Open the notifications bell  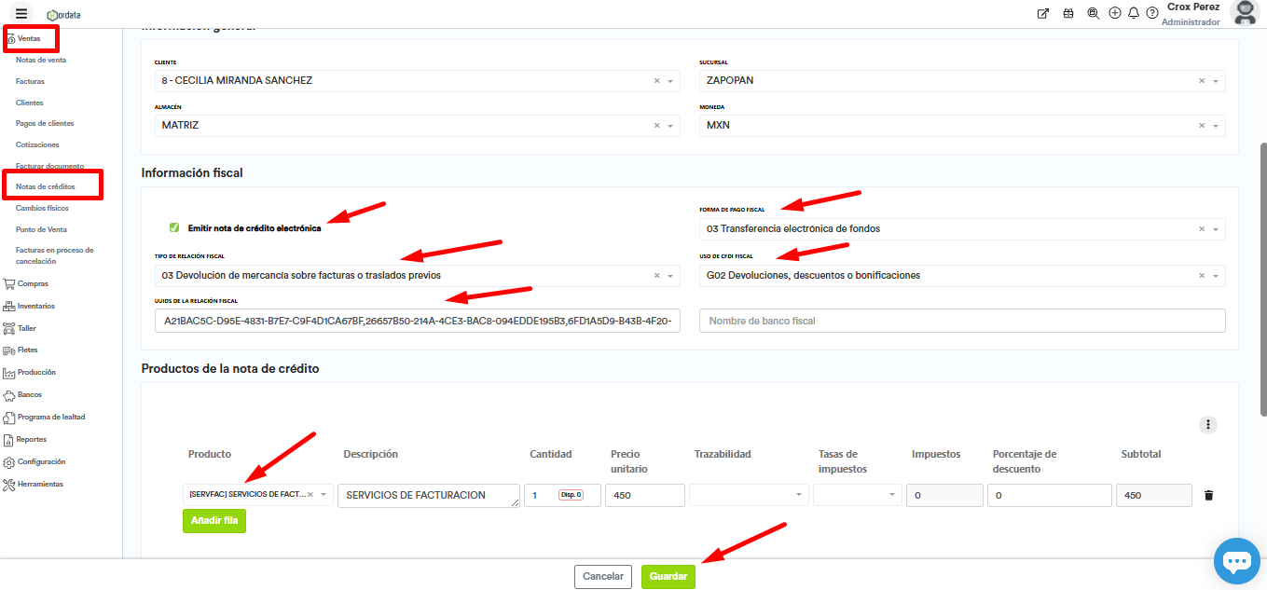tap(1134, 13)
